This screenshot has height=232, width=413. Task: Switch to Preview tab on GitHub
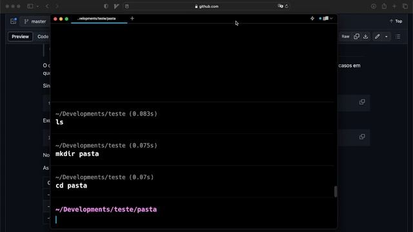20,37
